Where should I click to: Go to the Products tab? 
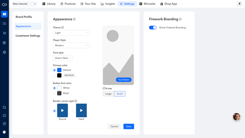(x=68, y=4)
